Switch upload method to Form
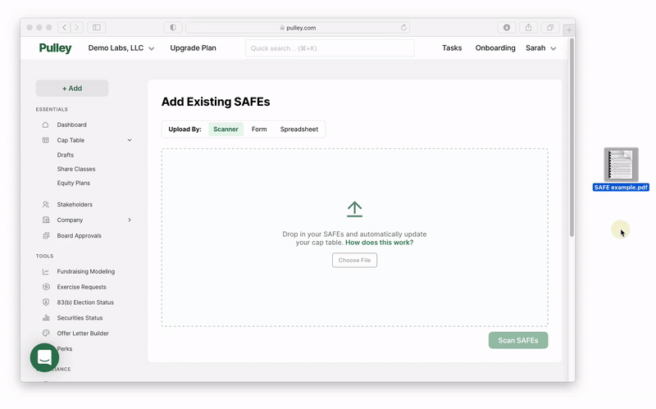 [259, 130]
